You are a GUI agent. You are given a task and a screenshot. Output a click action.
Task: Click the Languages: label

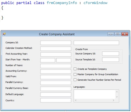point(79,87)
